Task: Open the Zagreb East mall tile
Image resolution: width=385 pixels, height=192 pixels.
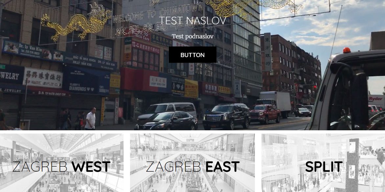Action: [x=192, y=163]
